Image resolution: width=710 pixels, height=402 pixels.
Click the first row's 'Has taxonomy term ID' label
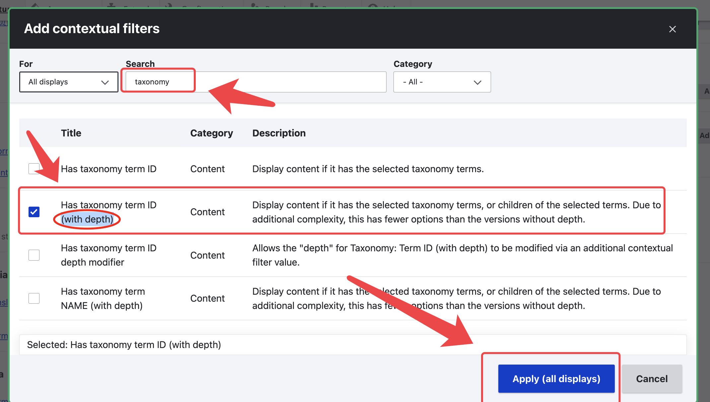tap(108, 169)
